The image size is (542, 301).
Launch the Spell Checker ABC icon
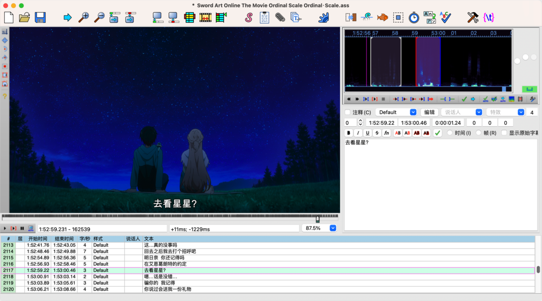[x=446, y=17]
